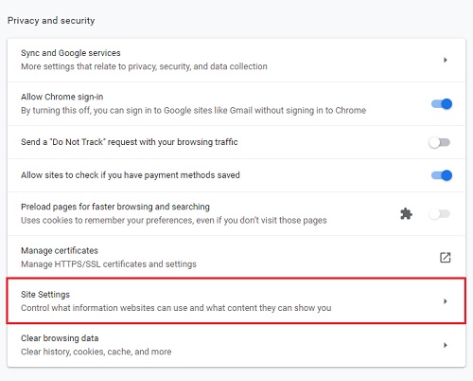The image size is (473, 381).
Task: Click the Site Settings arrow chevron
Action: [446, 301]
